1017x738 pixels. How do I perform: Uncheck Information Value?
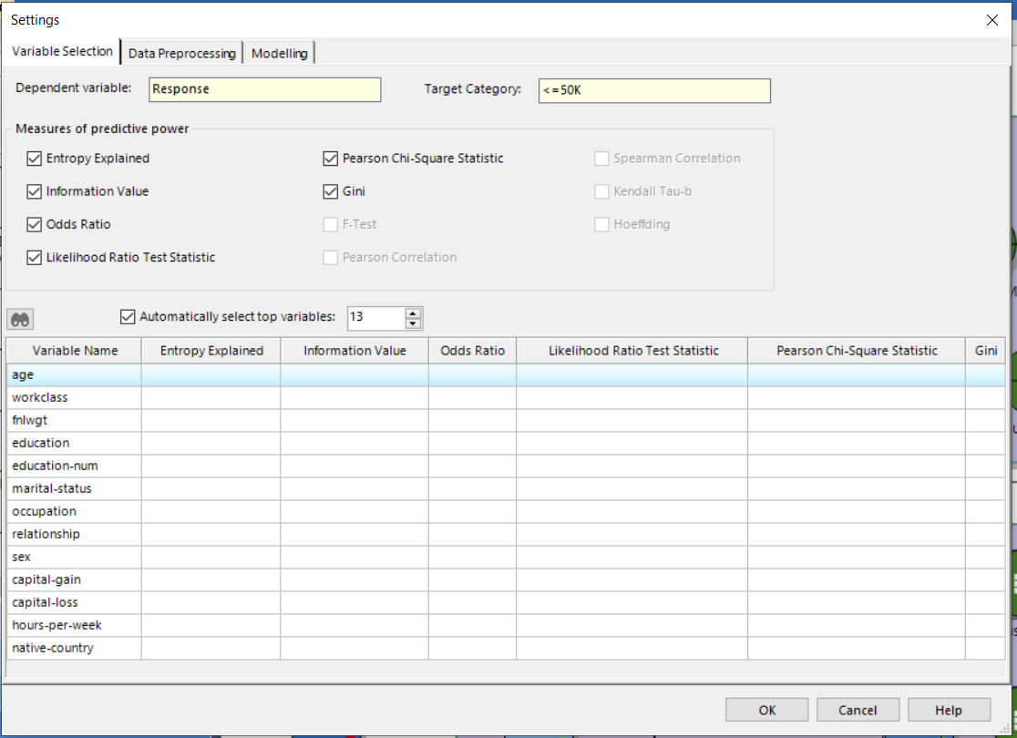[x=34, y=191]
